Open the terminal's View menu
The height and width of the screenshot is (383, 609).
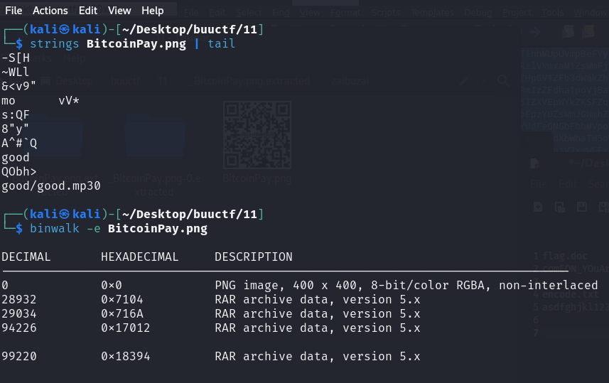[x=119, y=11]
